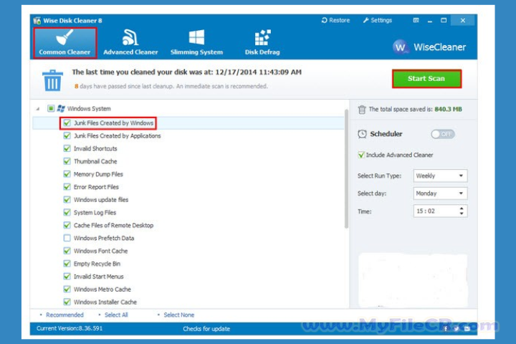The image size is (516, 344).
Task: Click the WiseCleaner logo icon
Action: (x=401, y=47)
